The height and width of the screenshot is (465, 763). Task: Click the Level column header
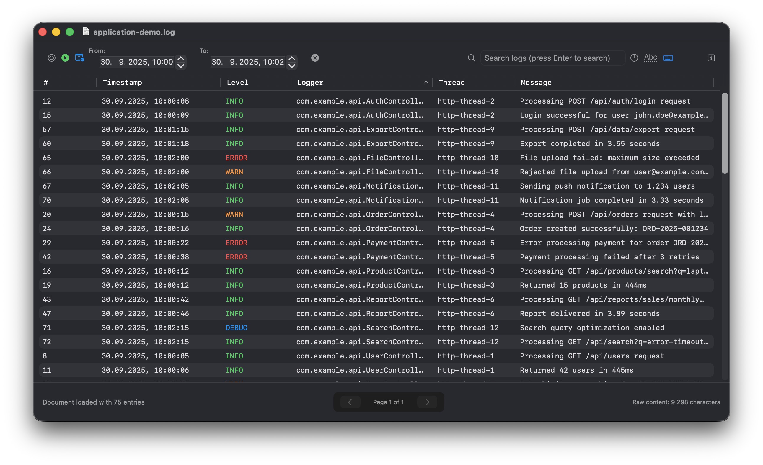pyautogui.click(x=237, y=83)
